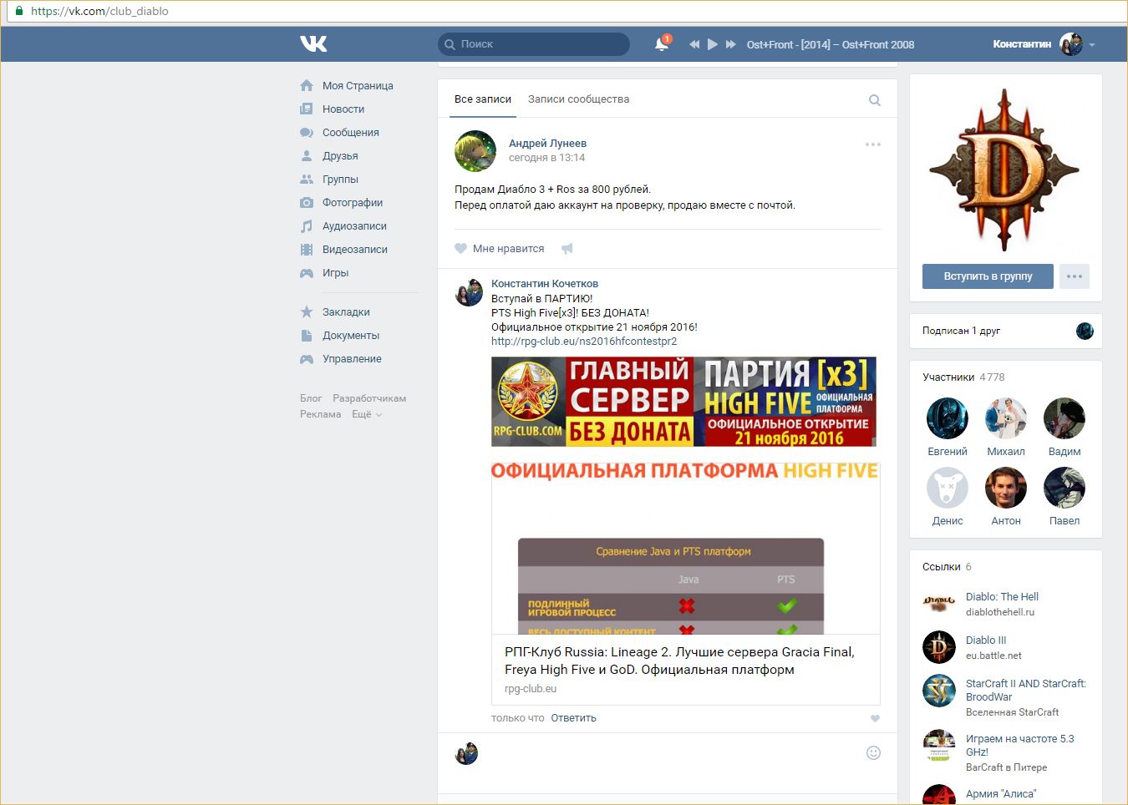Open Андрей Лунеев's avatar
This screenshot has height=805, width=1128.
pyautogui.click(x=475, y=151)
